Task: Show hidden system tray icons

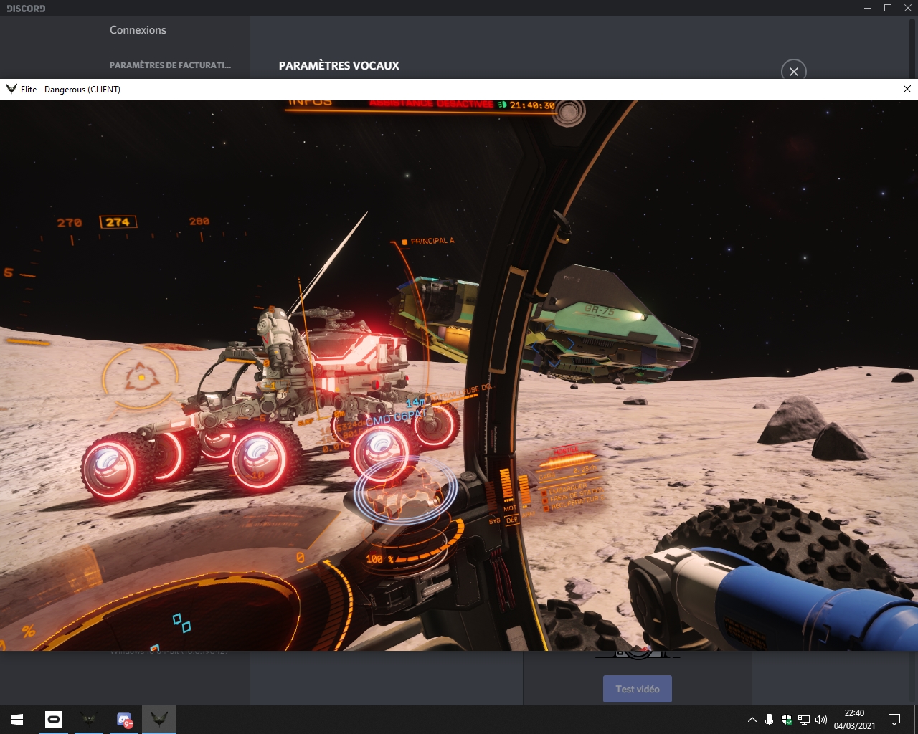Action: click(752, 719)
